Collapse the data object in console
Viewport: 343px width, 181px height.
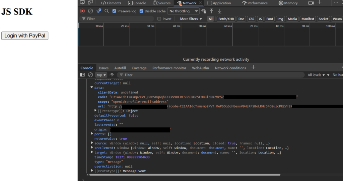pyautogui.click(x=92, y=87)
